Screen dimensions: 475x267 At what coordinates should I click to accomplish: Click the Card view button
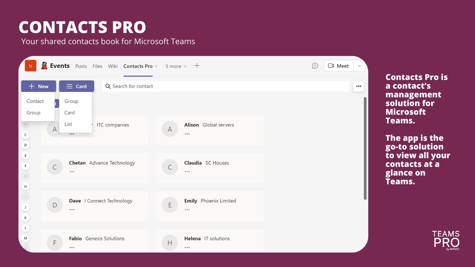pyautogui.click(x=77, y=86)
